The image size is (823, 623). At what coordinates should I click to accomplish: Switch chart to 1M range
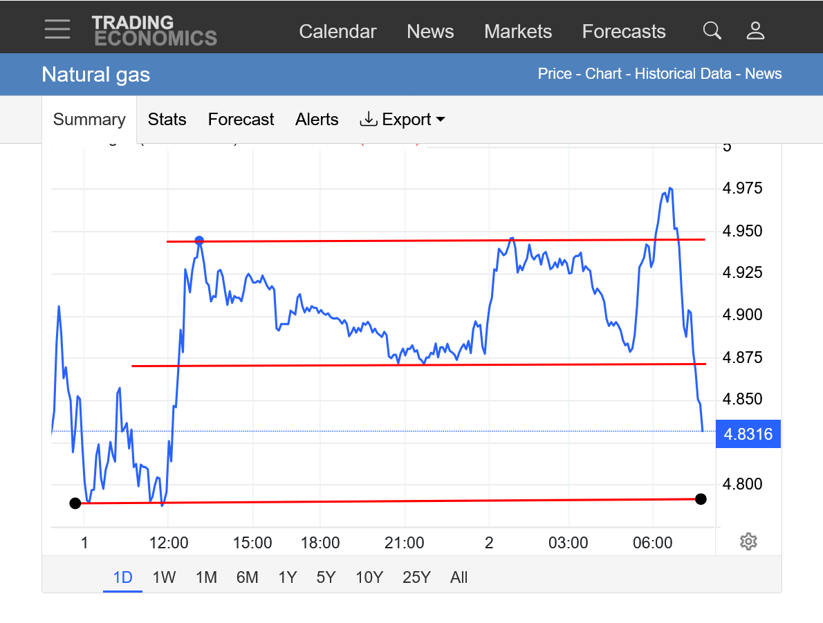pos(206,577)
